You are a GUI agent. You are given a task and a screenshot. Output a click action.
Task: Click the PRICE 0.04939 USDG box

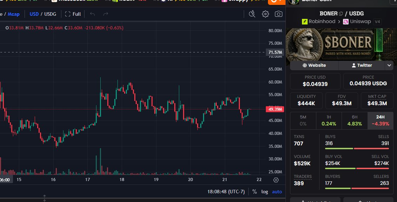[x=368, y=81]
